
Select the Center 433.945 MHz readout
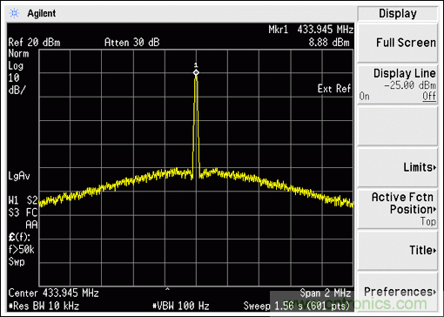point(54,293)
